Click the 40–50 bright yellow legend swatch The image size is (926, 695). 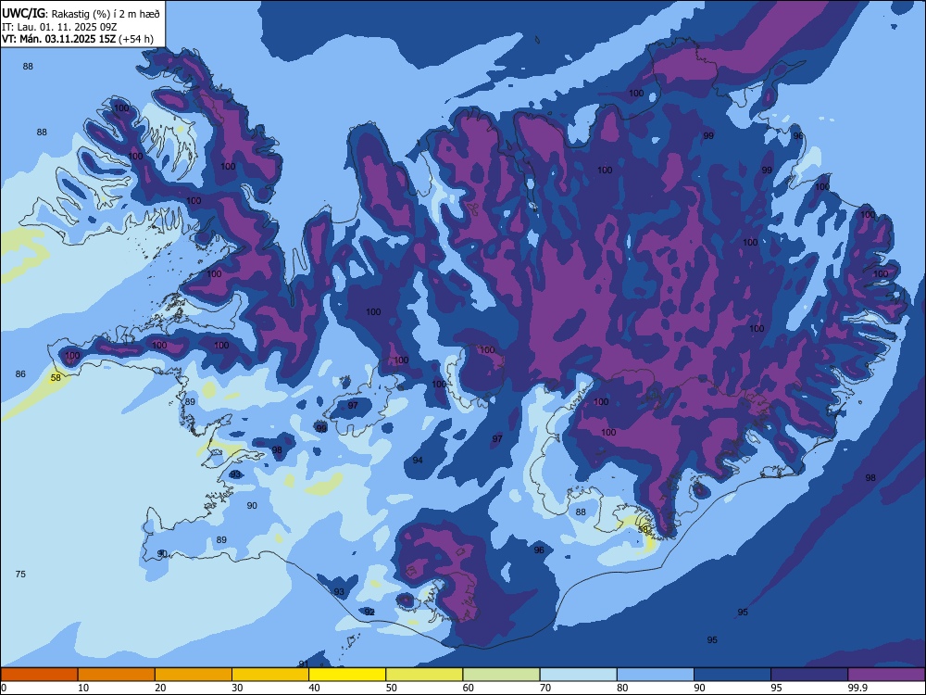pyautogui.click(x=347, y=675)
